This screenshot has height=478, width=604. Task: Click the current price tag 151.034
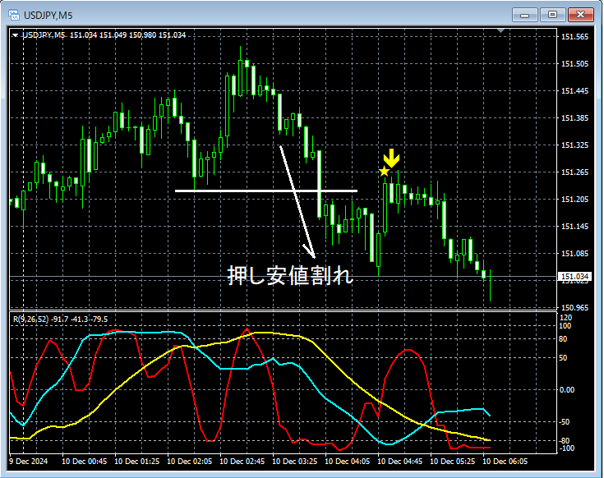click(x=574, y=276)
